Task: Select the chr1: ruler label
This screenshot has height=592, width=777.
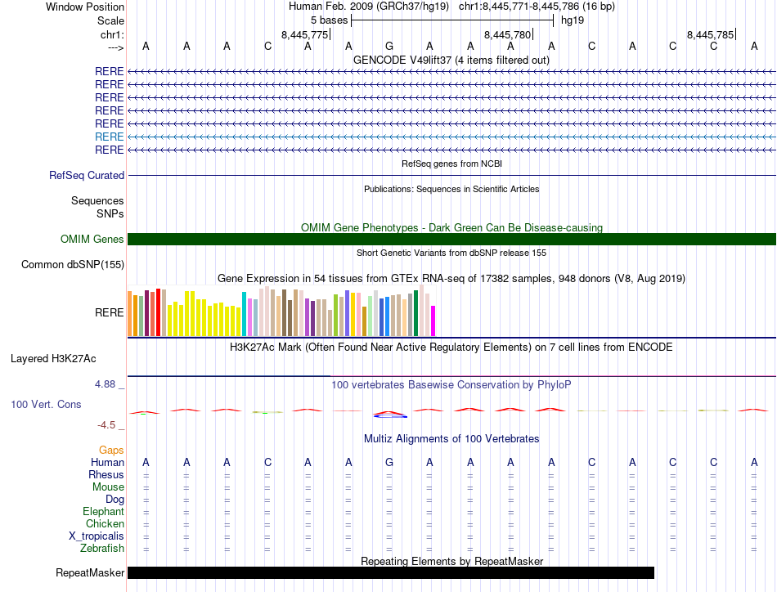Action: click(112, 34)
